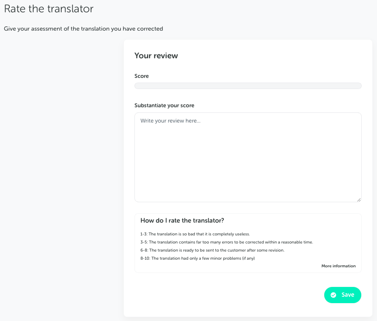This screenshot has width=377, height=321.
Task: Select the '6-8: ready after some revision' guideline
Action: pyautogui.click(x=212, y=250)
